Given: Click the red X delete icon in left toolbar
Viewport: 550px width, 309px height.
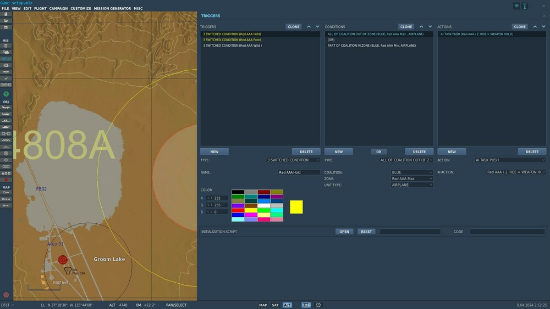Looking at the screenshot, I should pyautogui.click(x=6, y=179).
